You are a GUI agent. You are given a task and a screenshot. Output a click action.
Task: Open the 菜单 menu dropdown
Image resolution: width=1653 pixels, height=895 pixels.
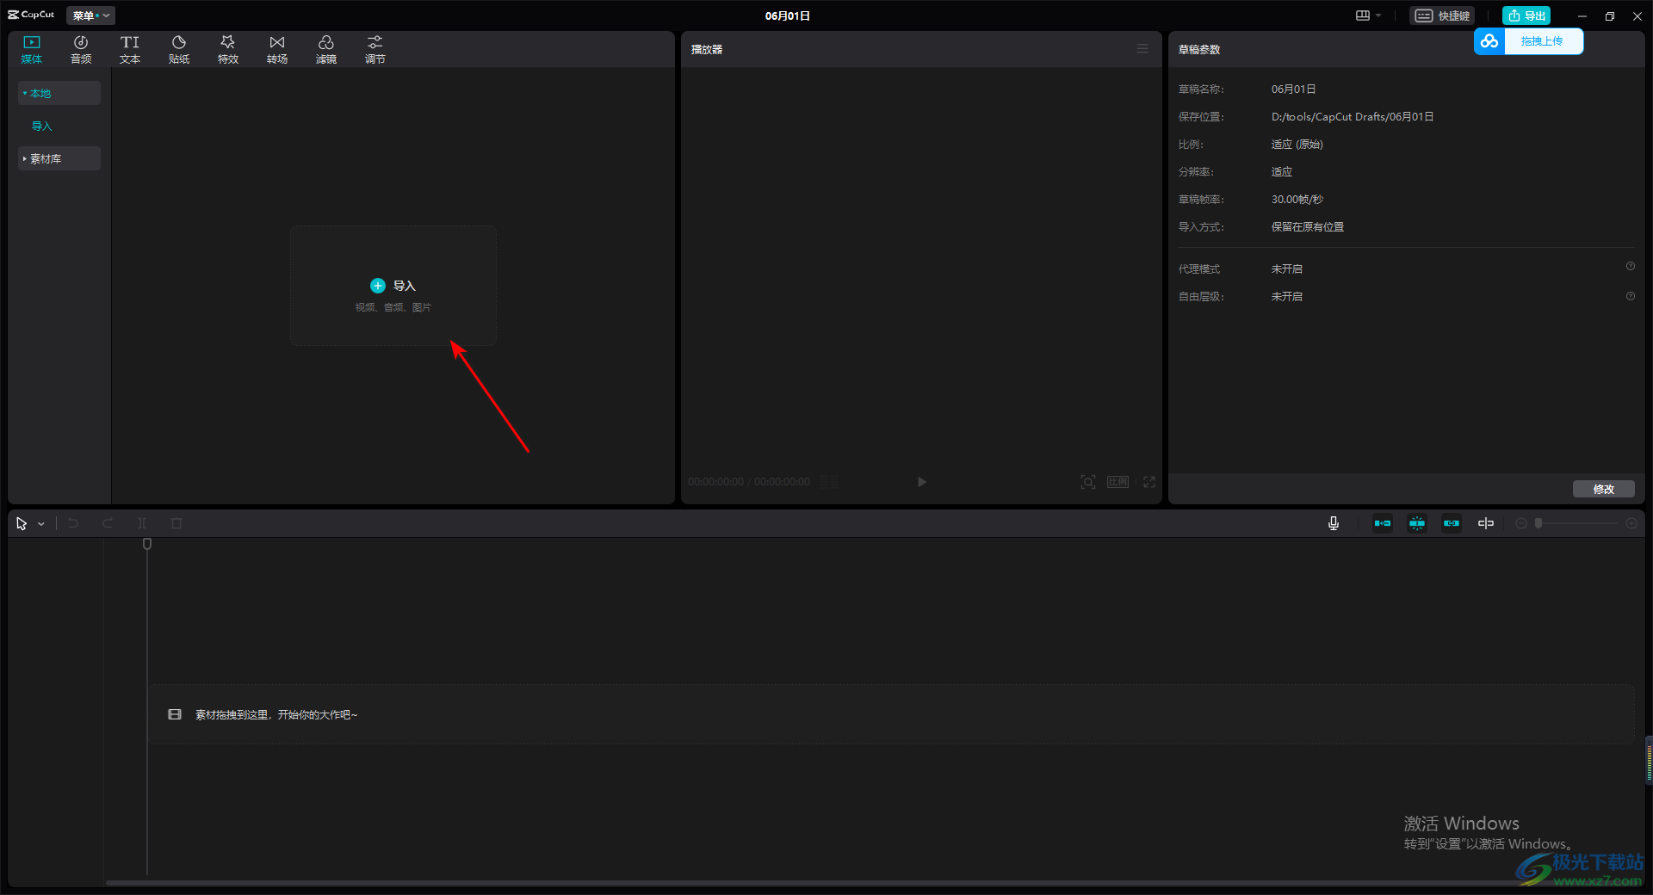click(90, 15)
